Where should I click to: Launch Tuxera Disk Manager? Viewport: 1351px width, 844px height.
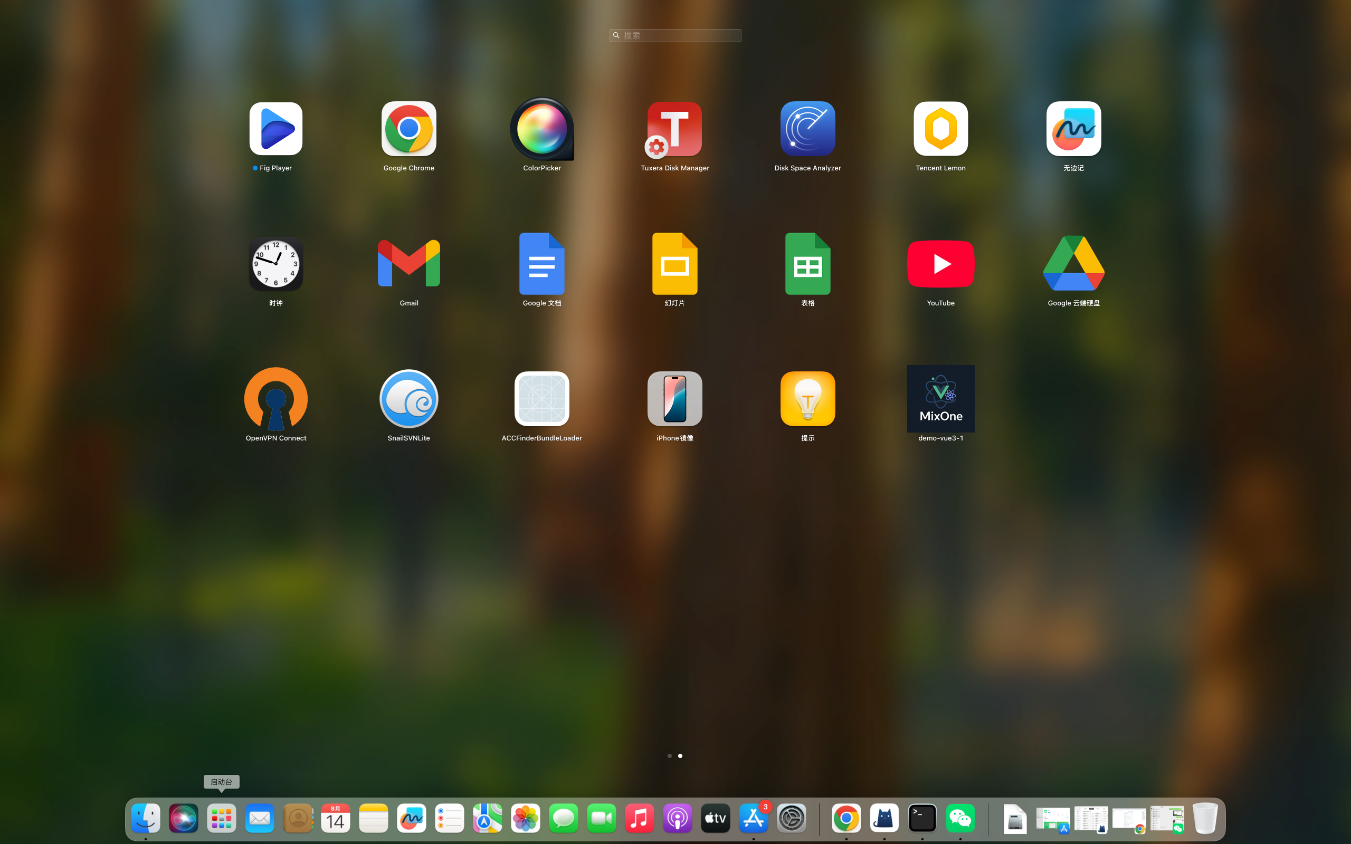(674, 129)
